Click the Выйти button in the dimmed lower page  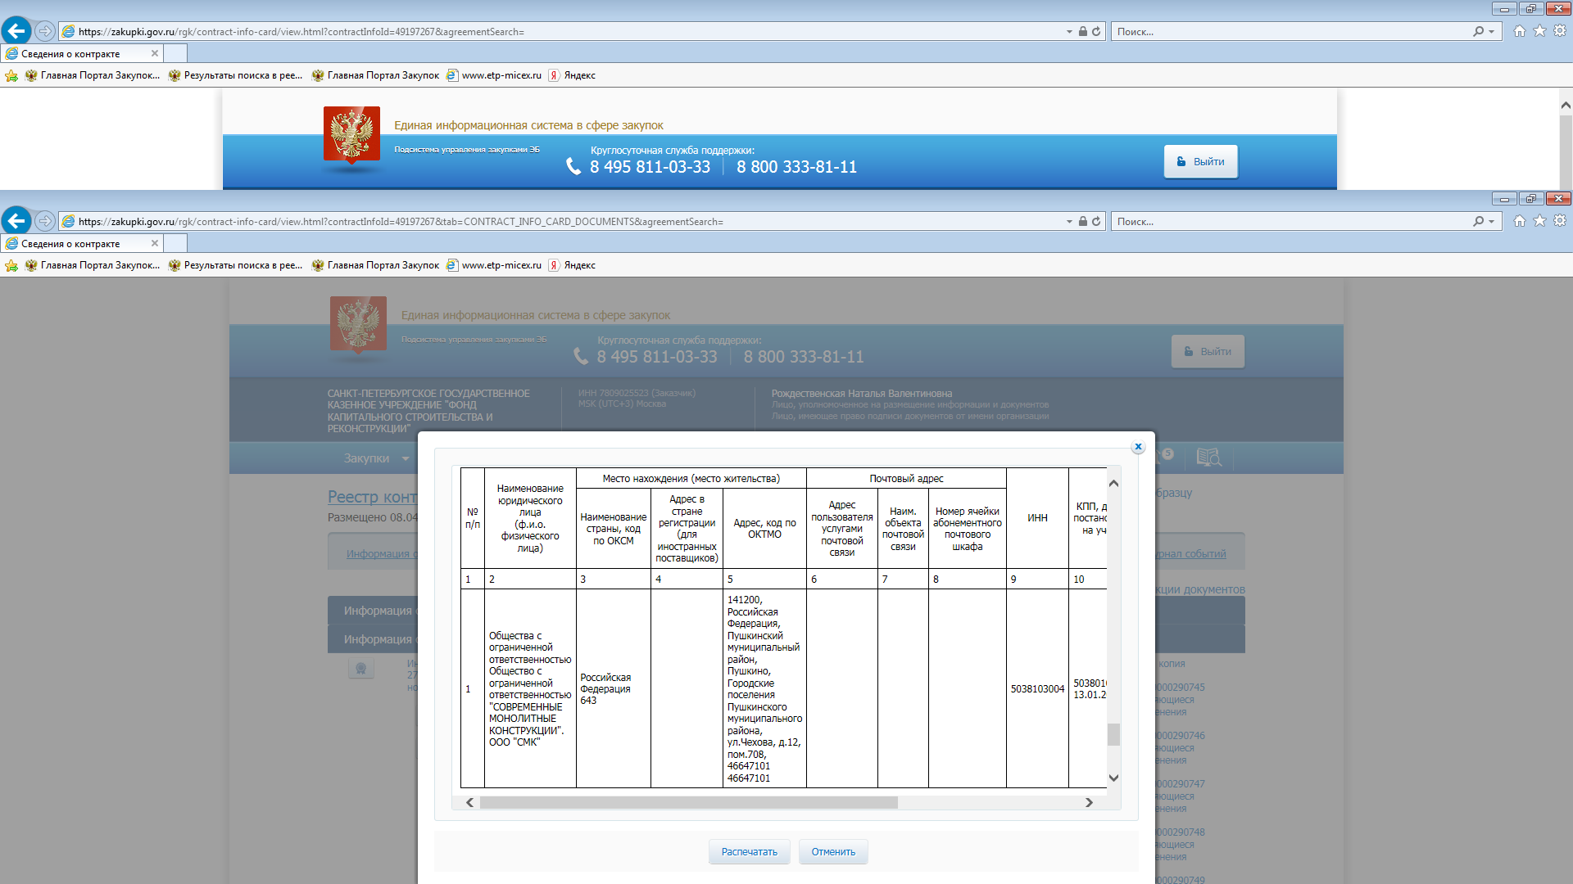[x=1208, y=351]
